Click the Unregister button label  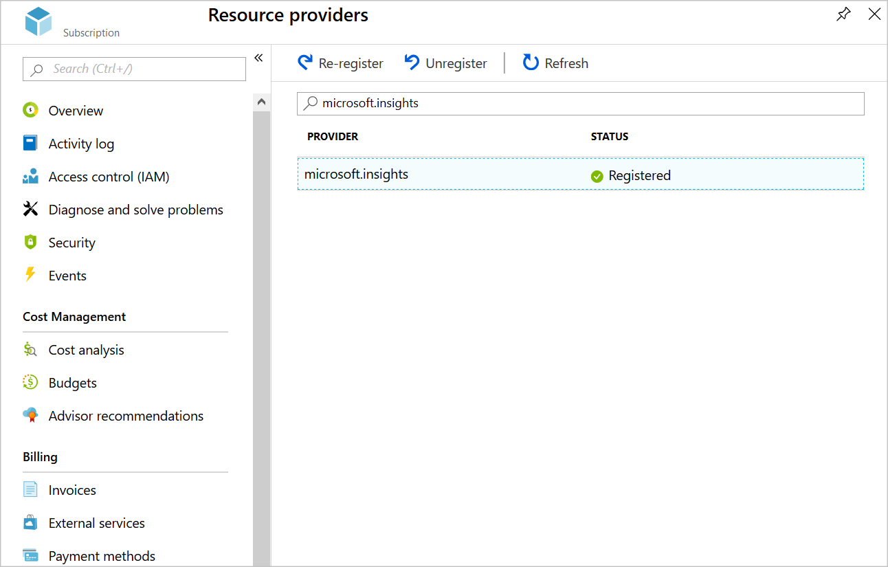click(x=456, y=63)
